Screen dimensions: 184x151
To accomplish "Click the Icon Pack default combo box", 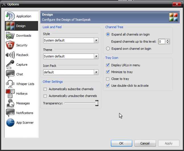I will pos(71,72).
